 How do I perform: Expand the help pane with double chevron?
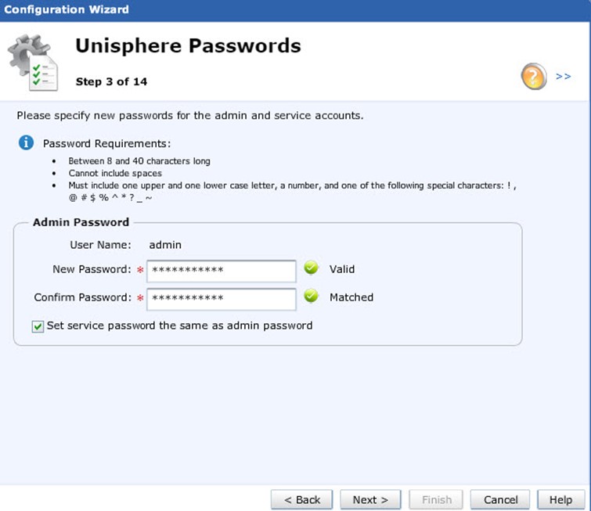563,76
